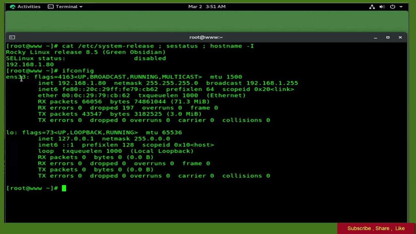Click the (Local Loopback) label
Screen dimensions: 416x234
(x=162, y=151)
